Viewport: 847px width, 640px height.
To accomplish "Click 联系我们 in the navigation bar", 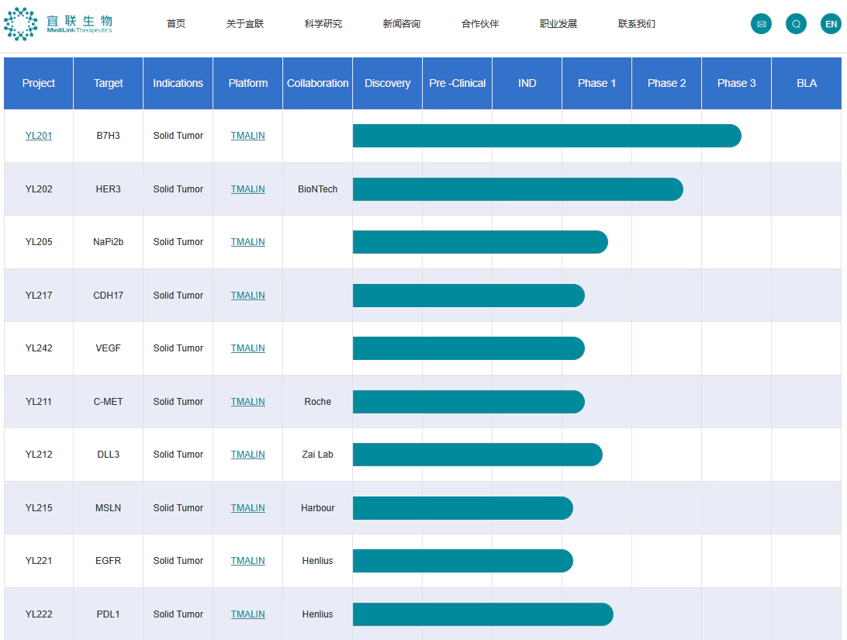I will [x=637, y=24].
